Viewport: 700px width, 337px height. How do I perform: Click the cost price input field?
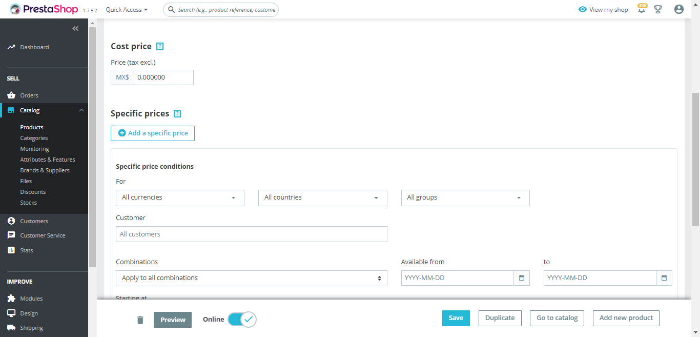pos(163,77)
